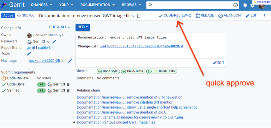Open the bug report icon
The width and height of the screenshot is (271, 128).
click(x=245, y=5)
